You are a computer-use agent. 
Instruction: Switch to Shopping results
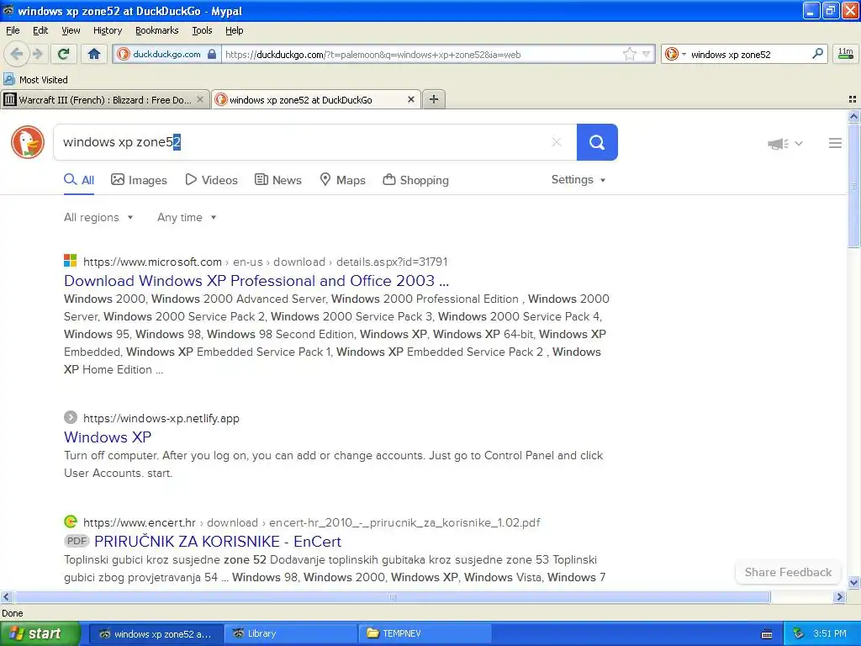coord(415,180)
